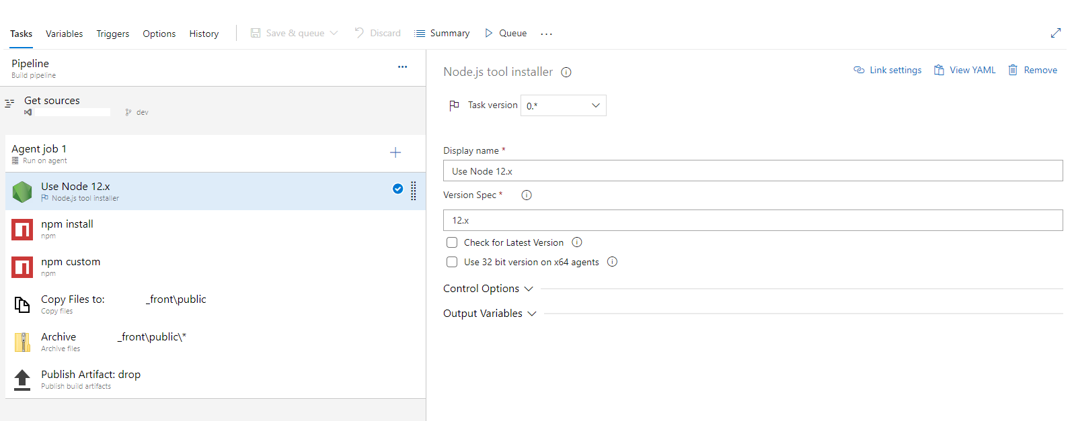Select the Archive files task
1074x421 pixels.
click(215, 342)
